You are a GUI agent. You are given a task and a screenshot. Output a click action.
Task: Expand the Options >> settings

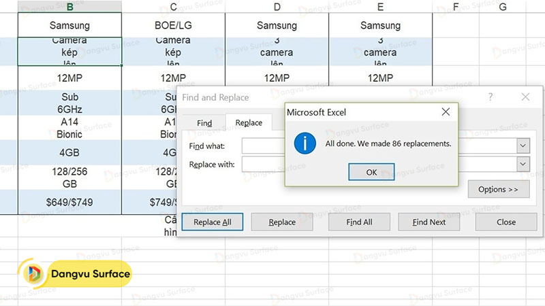[498, 189]
